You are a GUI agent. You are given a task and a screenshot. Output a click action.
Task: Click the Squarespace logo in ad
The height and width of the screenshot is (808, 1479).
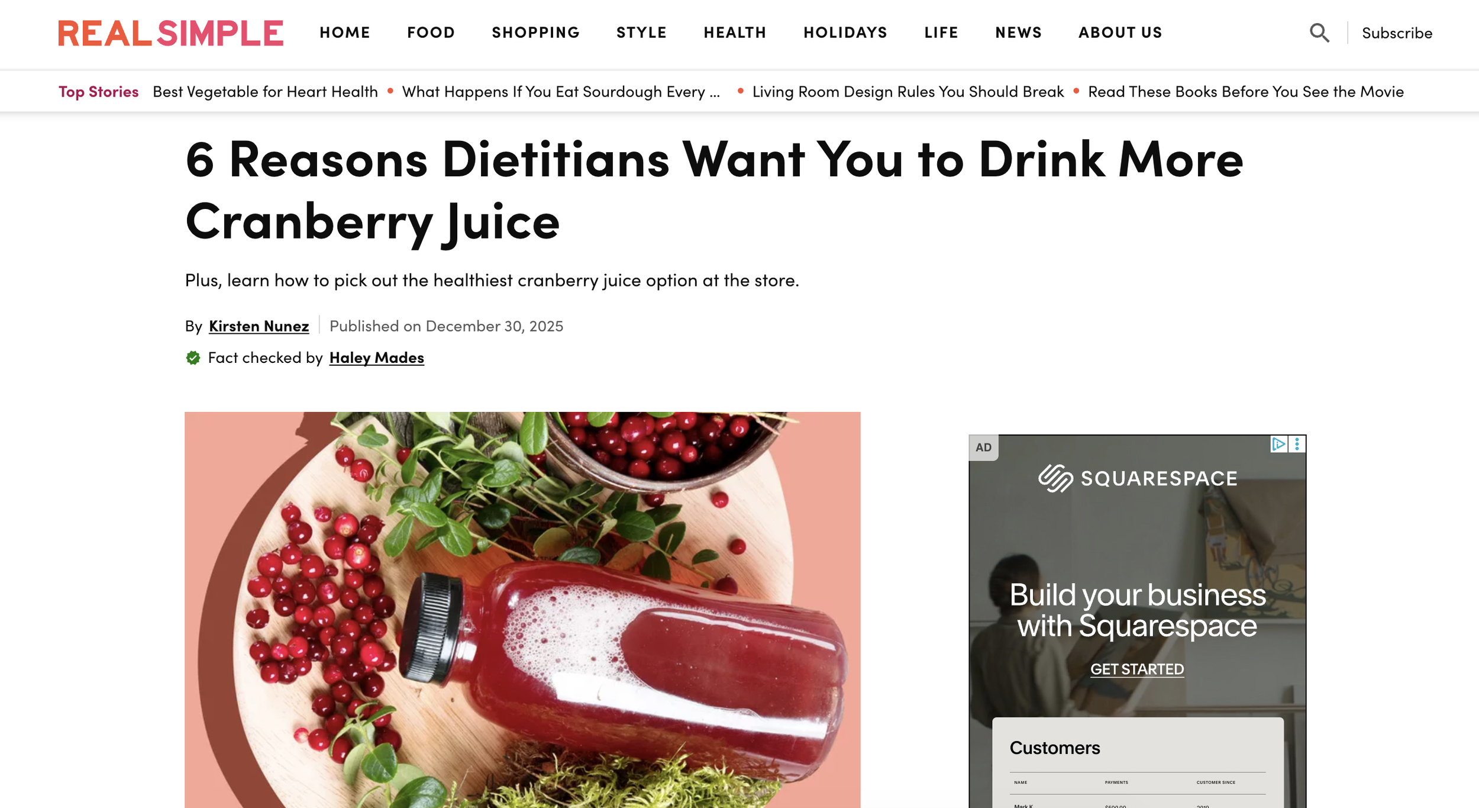pyautogui.click(x=1137, y=478)
